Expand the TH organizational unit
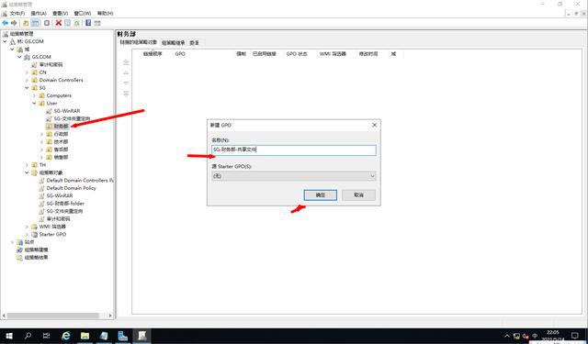Image resolution: width=588 pixels, height=344 pixels. tap(27, 165)
